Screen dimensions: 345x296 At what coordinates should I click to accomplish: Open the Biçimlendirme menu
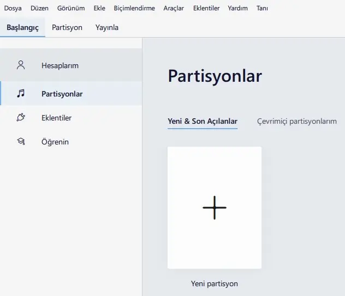pyautogui.click(x=134, y=8)
